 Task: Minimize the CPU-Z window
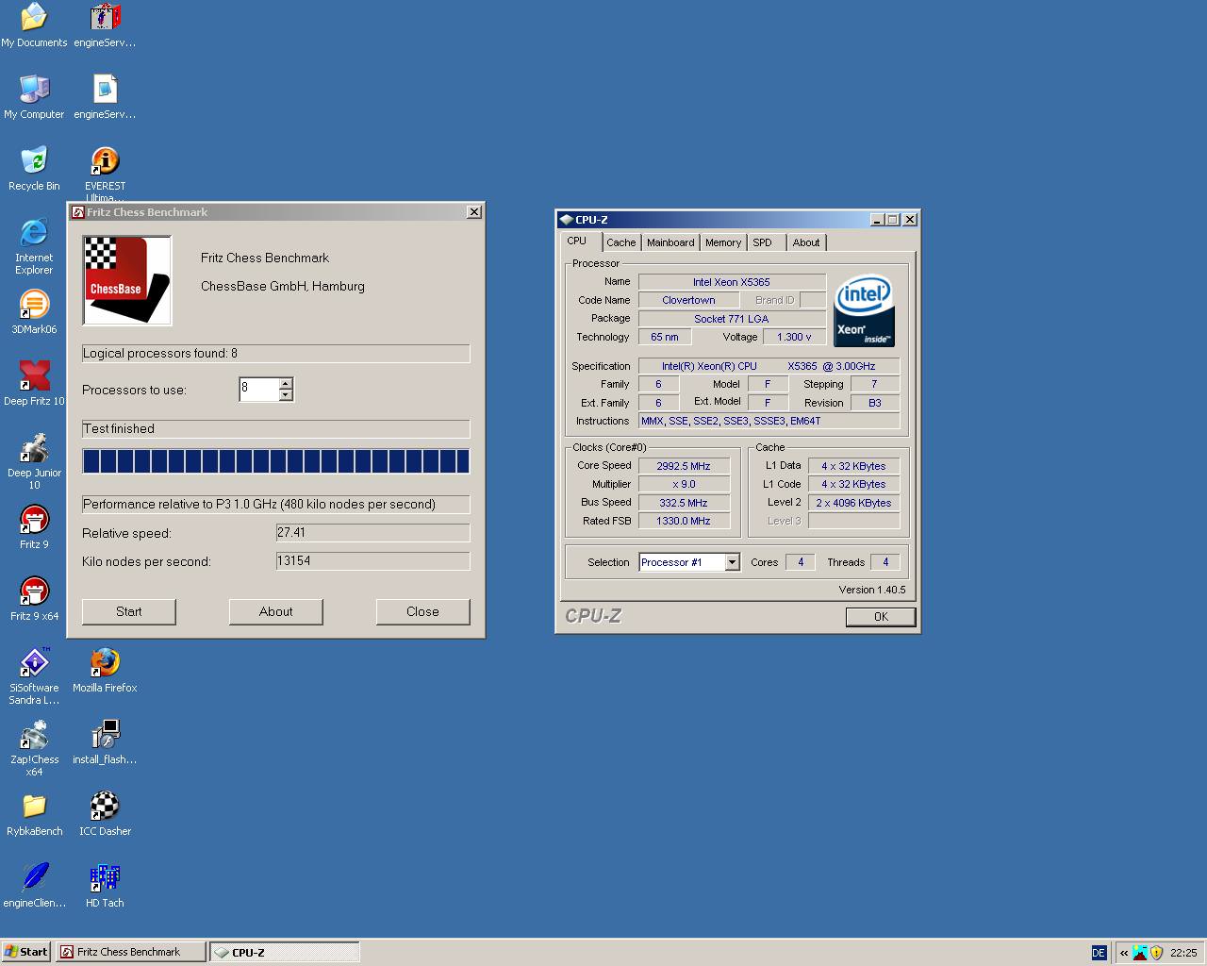877,219
